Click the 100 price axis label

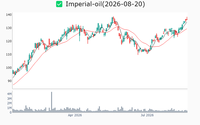point(9,67)
